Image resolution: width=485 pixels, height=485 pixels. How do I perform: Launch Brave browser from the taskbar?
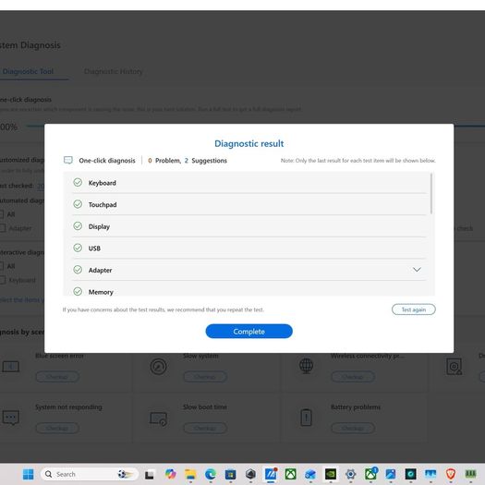(451, 474)
